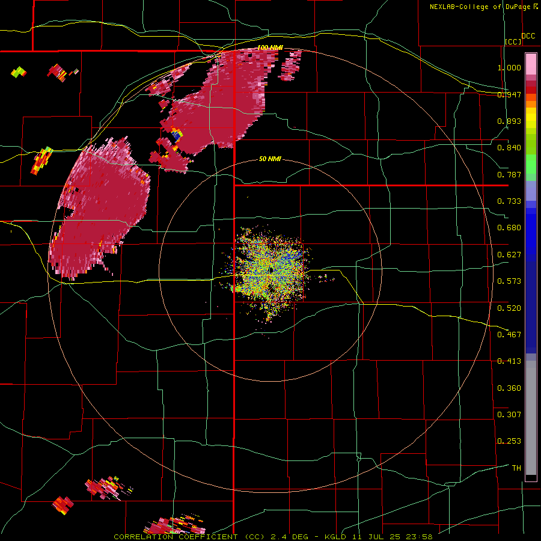Viewport: 541px width, 541px height.
Task: Click the 0.787 color scale value
Action: 509,174
